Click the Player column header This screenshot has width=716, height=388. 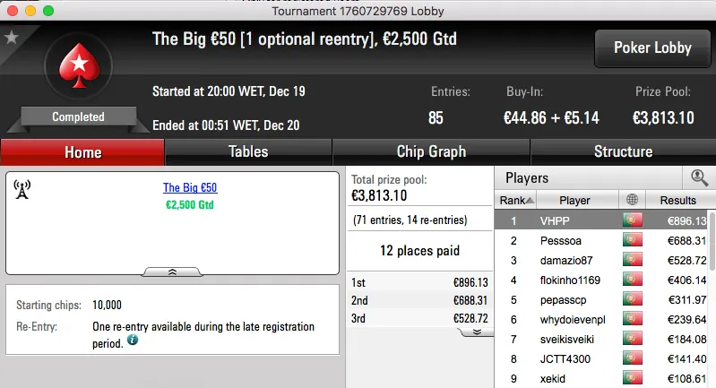point(574,200)
